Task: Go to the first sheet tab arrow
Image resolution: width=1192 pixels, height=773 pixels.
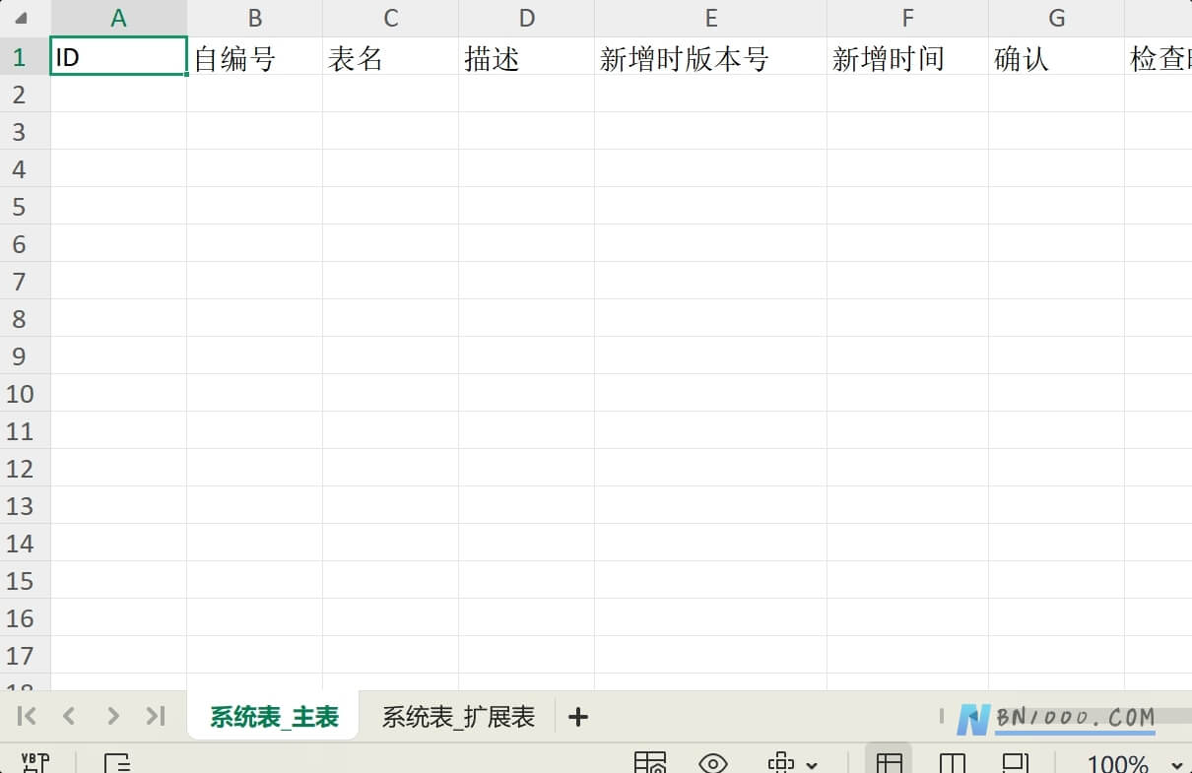Action: [28, 716]
